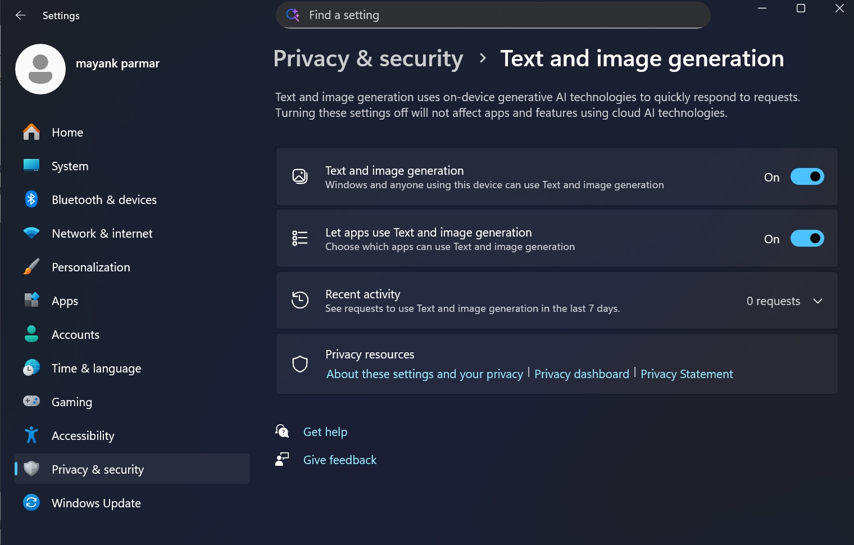
Task: Disable Let apps use Text and image generation
Action: pyautogui.click(x=807, y=238)
